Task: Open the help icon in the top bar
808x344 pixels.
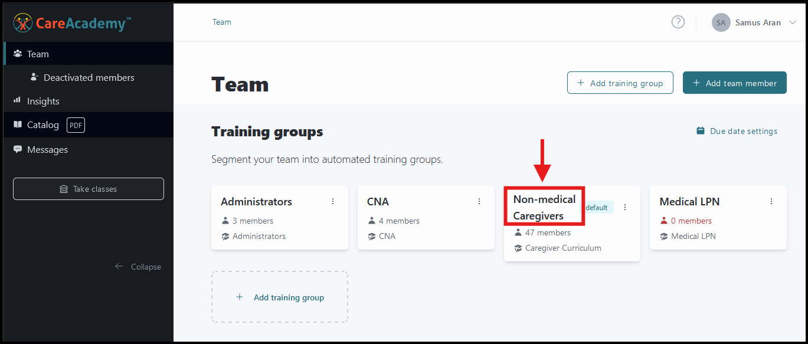Action: 678,22
